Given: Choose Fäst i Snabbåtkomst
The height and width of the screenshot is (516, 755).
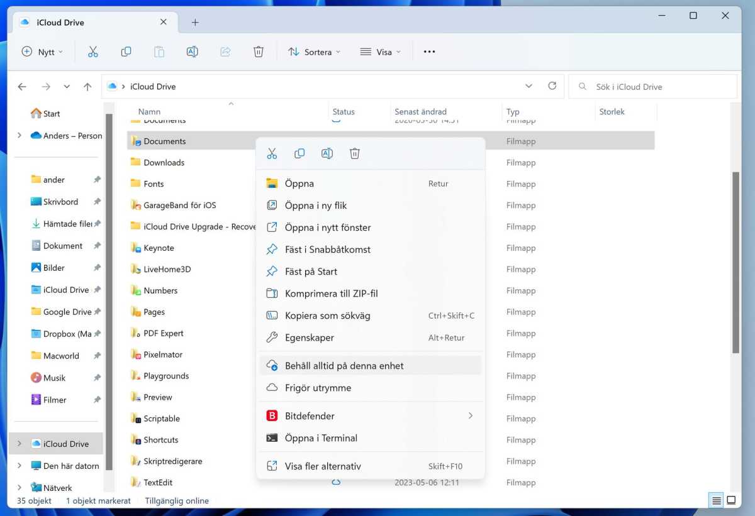Looking at the screenshot, I should [370, 250].
